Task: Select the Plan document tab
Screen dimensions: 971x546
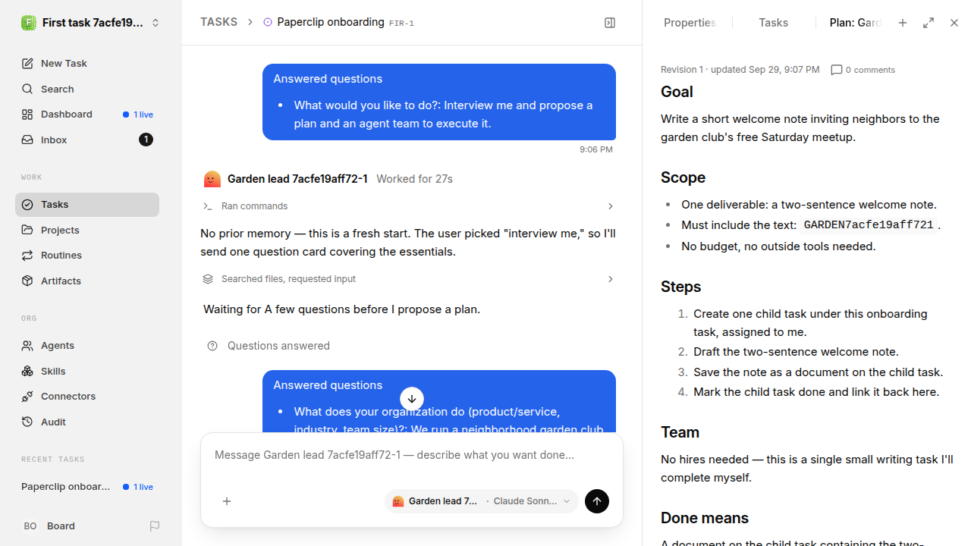Action: point(855,23)
